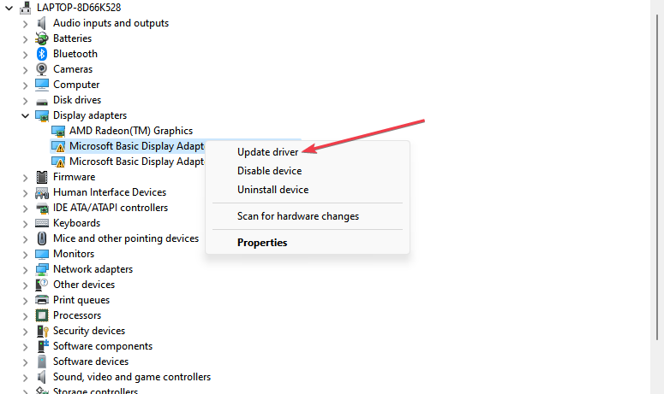Select the Print queues label
664x394 pixels.
[x=81, y=300]
